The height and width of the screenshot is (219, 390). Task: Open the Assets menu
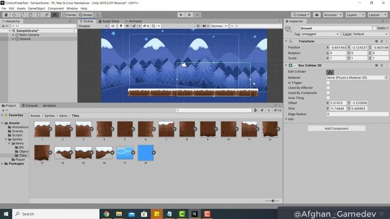tap(21, 9)
